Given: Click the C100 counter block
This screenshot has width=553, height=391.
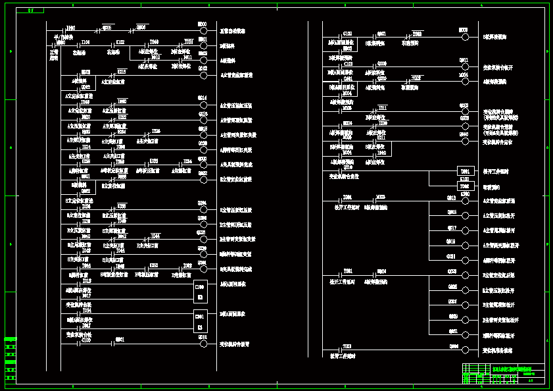Looking at the screenshot, I should click(x=201, y=292).
